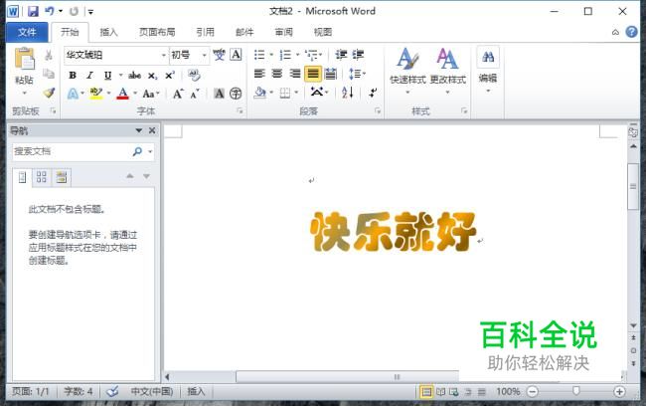Click the Save icon in quick access toolbar
Viewport: 646px width, 406px height.
click(33, 11)
